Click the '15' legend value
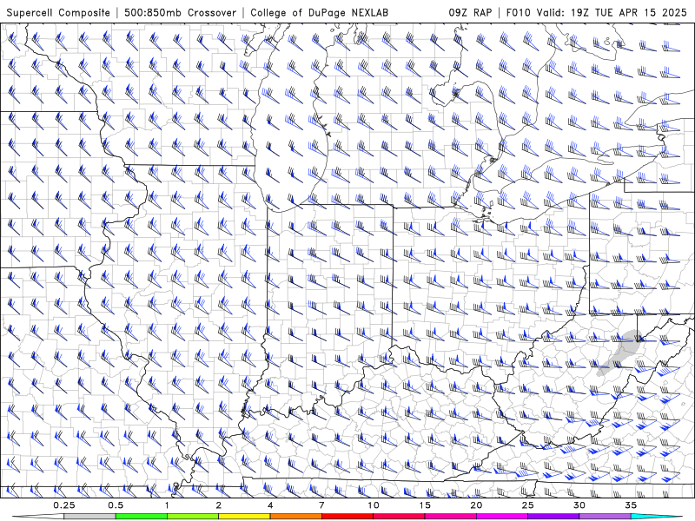695x521 pixels. coord(425,505)
